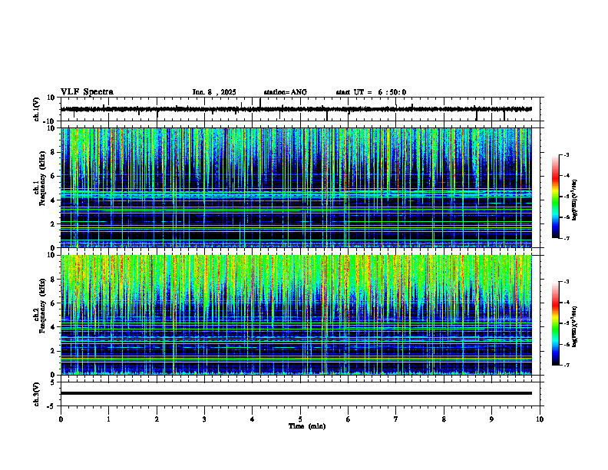This screenshot has height=470, width=608.
Task: Click the ch.1 spectrogram color bar
Action: 555,197
